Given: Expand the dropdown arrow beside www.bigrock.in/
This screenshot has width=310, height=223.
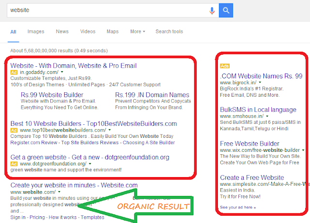Looking at the screenshot, I should point(260,82).
